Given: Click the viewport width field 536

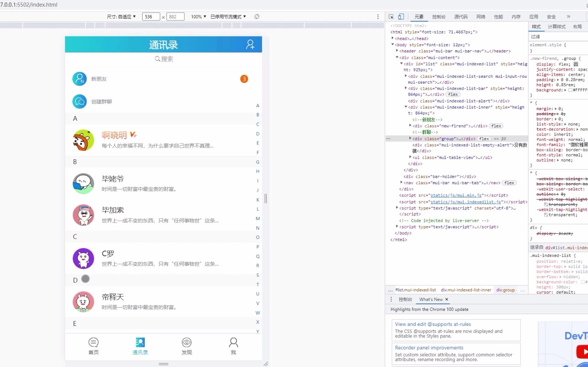Looking at the screenshot, I should click(151, 17).
